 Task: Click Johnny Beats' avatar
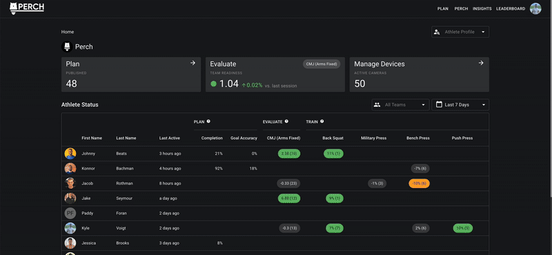point(70,154)
